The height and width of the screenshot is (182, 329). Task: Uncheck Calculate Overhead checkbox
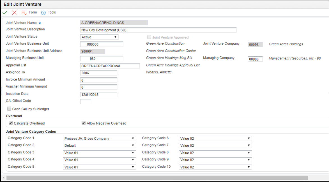click(11, 123)
